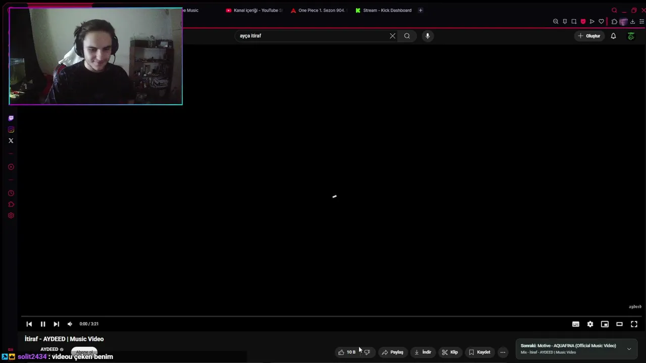This screenshot has width=646, height=363.
Task: Create a clip with the Klip button
Action: coord(450,352)
